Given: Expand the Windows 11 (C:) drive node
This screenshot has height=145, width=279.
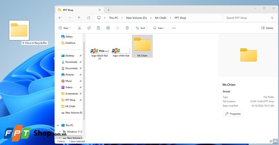Looking at the screenshot, I should point(59,132).
